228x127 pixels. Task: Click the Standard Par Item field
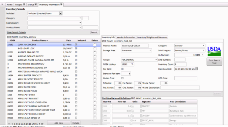click(x=126, y=74)
